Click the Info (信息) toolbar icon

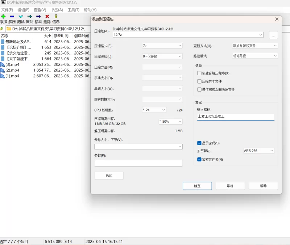(x=56, y=16)
